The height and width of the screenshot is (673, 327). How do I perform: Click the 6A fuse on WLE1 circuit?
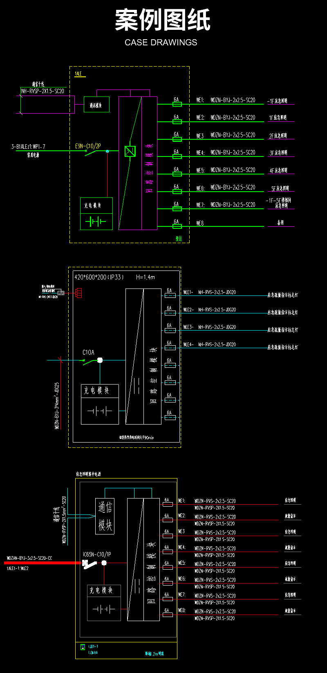[170, 295]
